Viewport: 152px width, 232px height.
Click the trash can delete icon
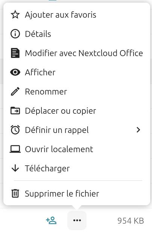click(x=15, y=193)
